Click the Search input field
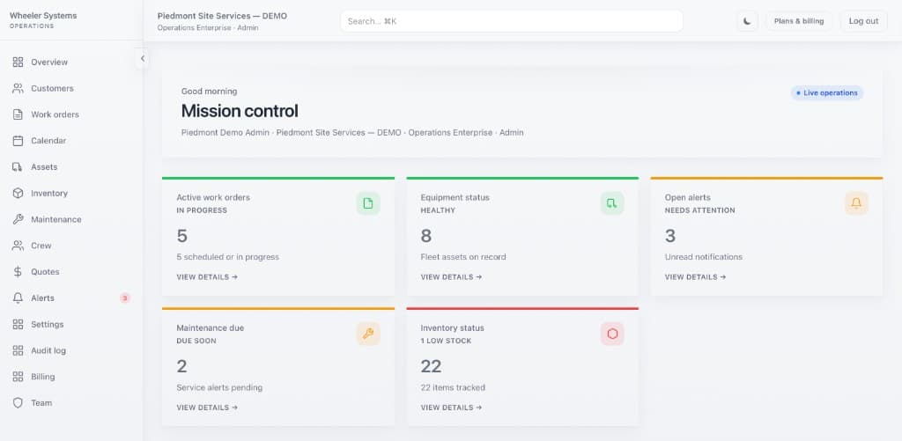This screenshot has width=902, height=441. pos(512,21)
